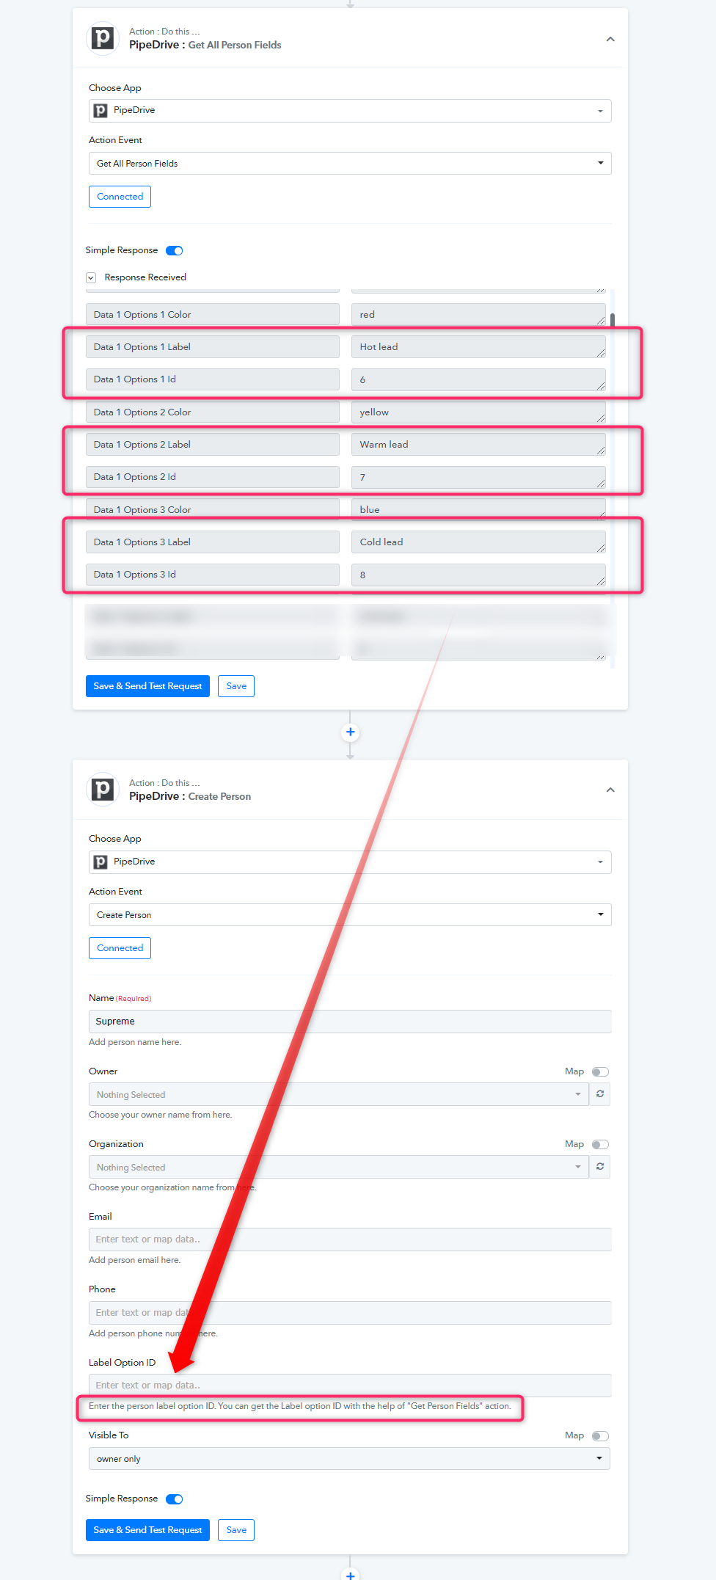Viewport: 716px width, 1580px height.
Task: Click the 'Hot lead' response value field
Action: pyautogui.click(x=478, y=347)
